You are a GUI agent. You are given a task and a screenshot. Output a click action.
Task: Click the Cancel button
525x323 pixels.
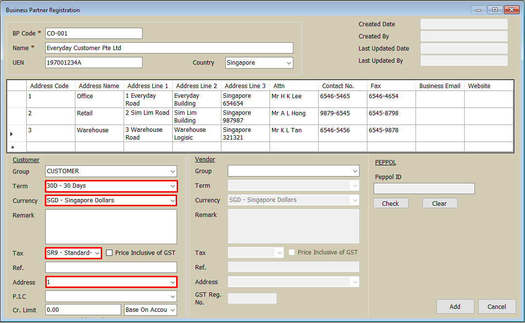click(x=497, y=306)
